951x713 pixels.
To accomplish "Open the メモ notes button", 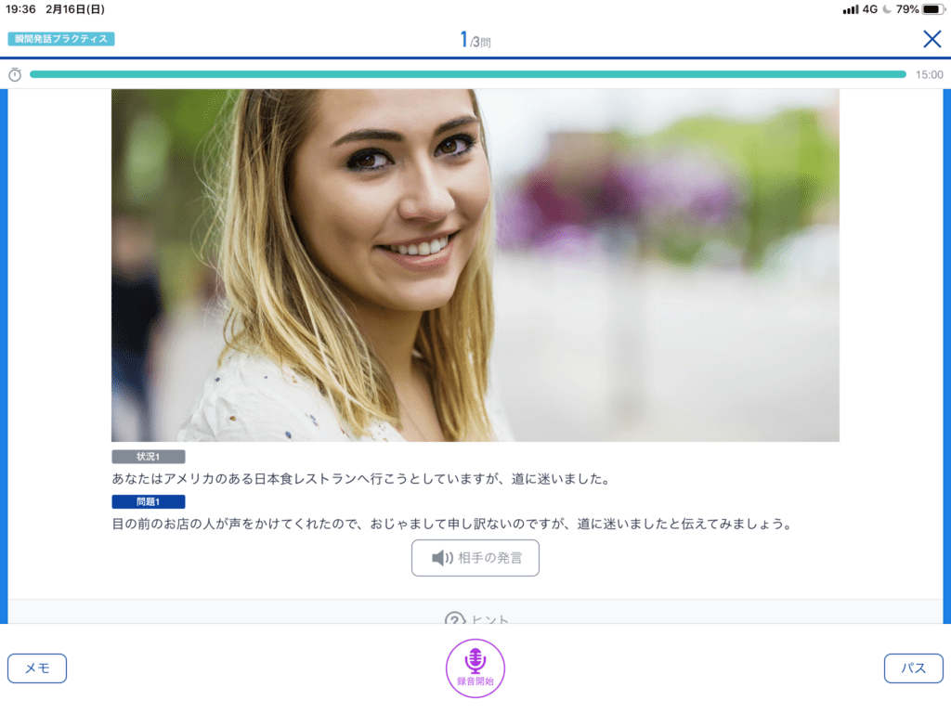I will pos(37,668).
